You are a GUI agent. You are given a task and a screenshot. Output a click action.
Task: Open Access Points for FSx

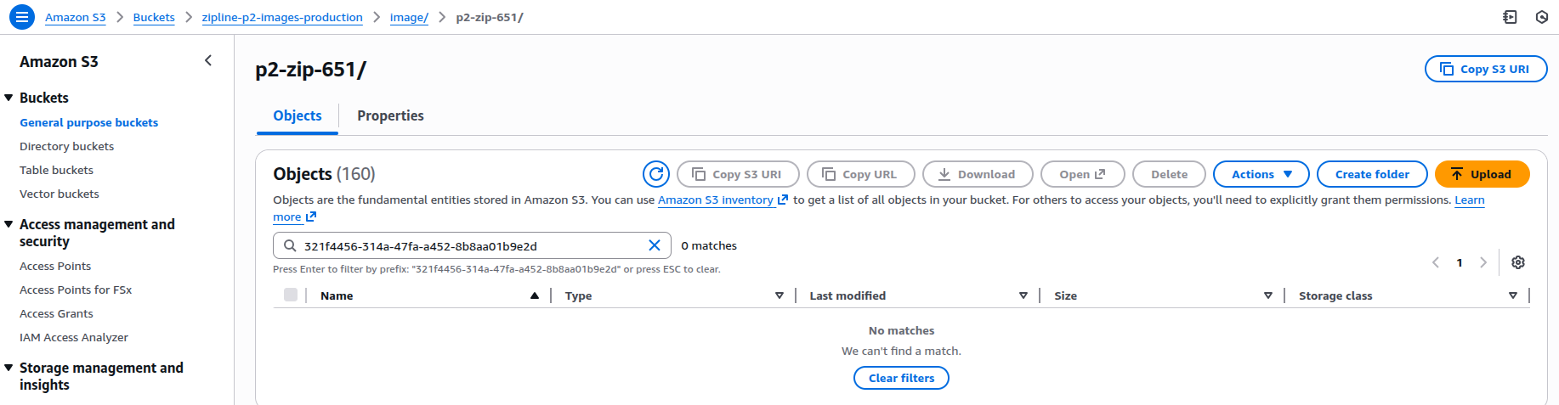click(x=76, y=290)
